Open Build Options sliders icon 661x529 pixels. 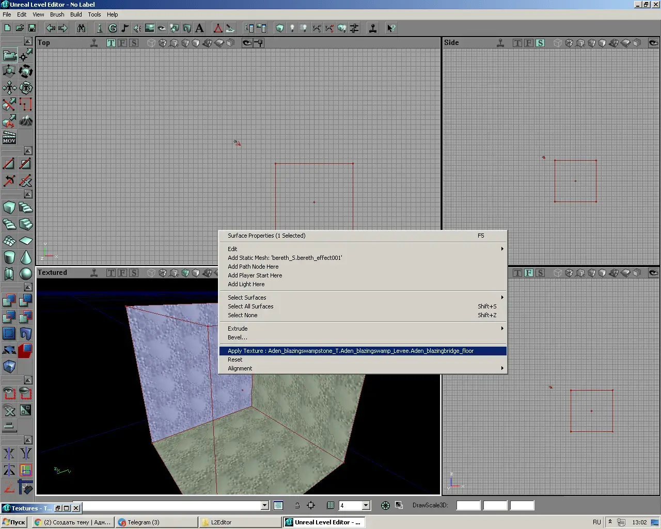pos(354,28)
